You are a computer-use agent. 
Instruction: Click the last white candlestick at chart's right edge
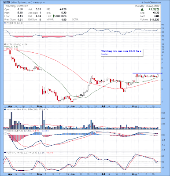point(158,75)
